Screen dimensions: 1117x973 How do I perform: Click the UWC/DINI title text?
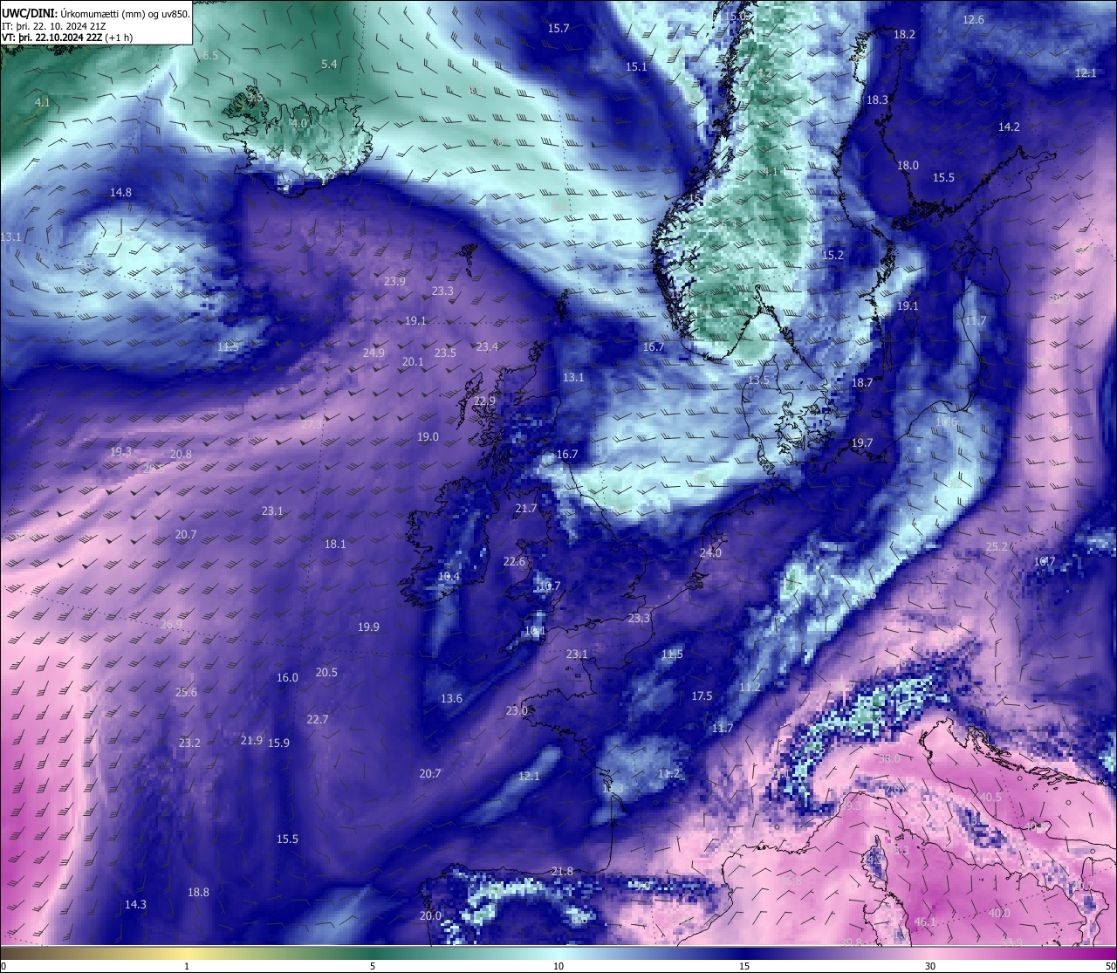tap(28, 14)
